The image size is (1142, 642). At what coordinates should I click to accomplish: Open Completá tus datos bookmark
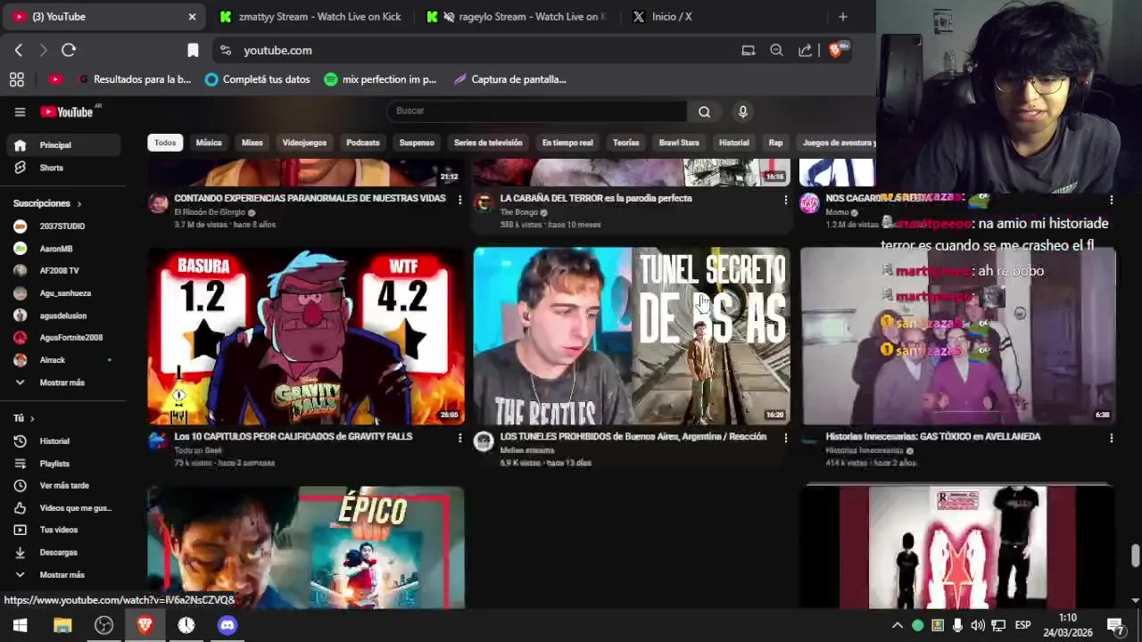point(257,79)
